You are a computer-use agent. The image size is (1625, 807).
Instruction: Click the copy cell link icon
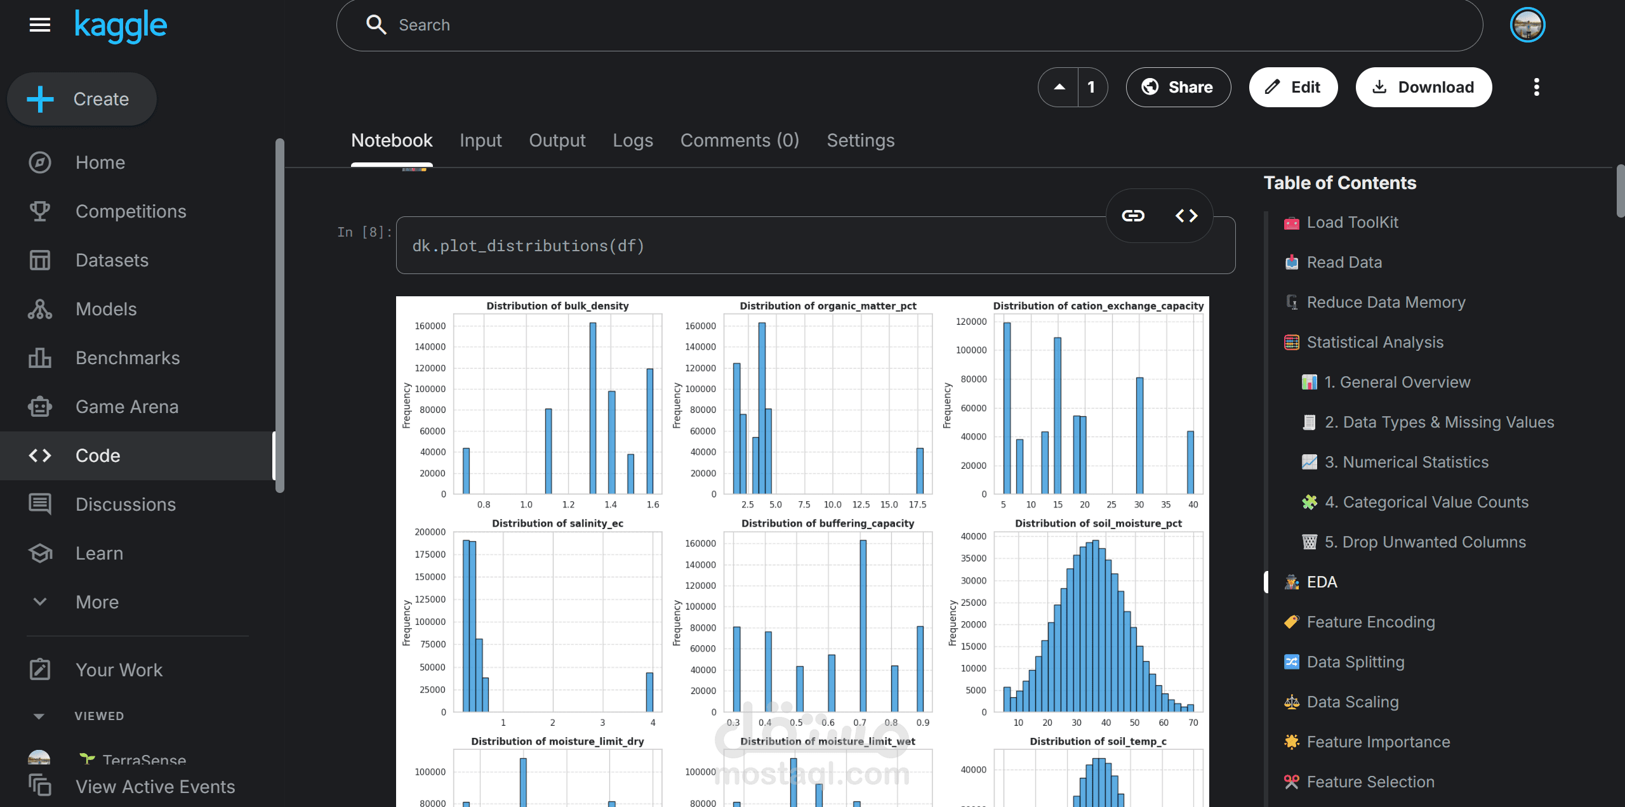pyautogui.click(x=1133, y=216)
